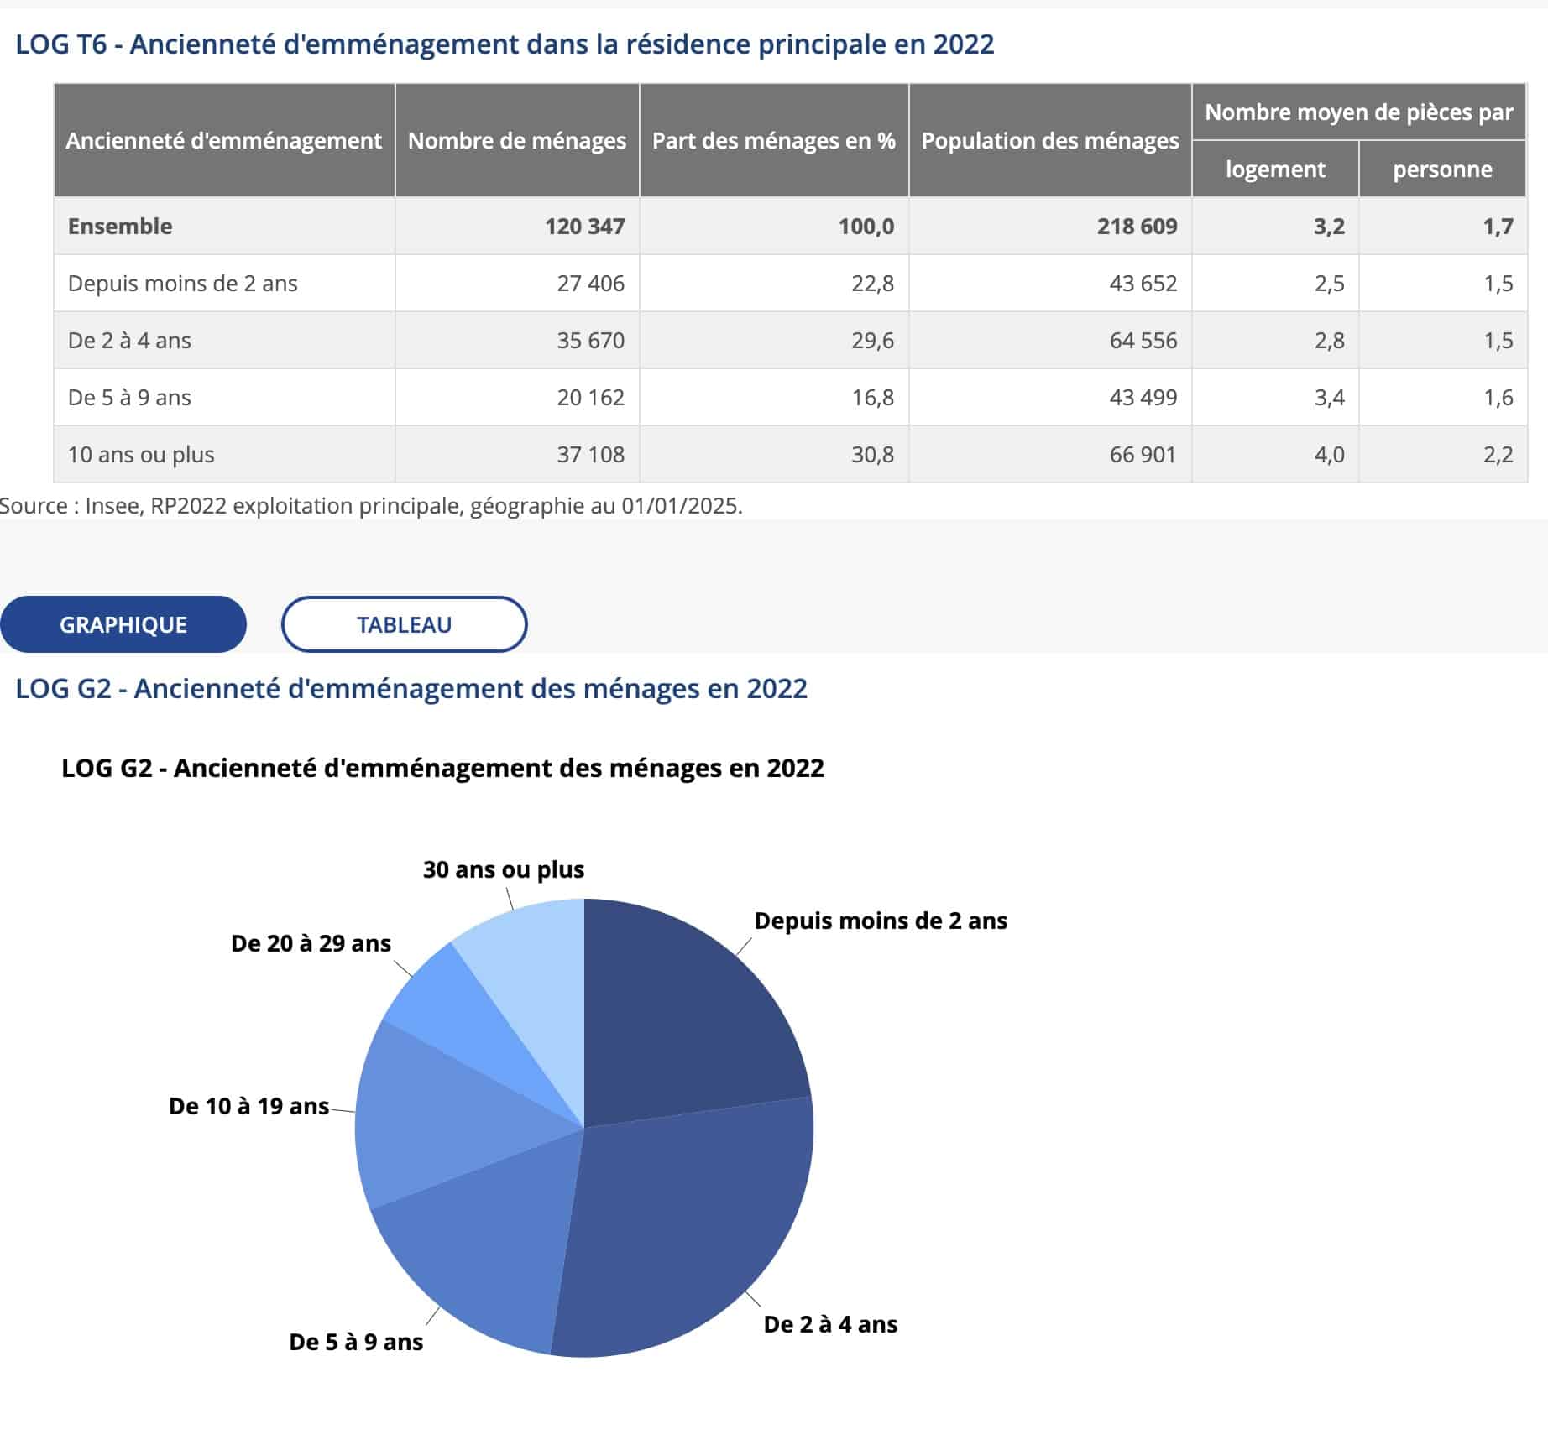Click the 'Depuis moins de 2 ans' chart label

pyautogui.click(x=881, y=921)
